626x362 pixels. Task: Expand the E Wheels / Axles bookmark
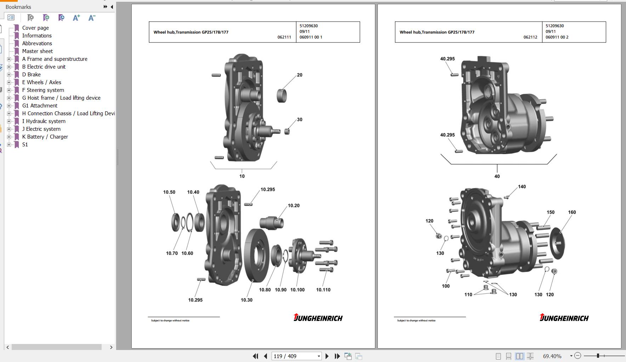(9, 82)
